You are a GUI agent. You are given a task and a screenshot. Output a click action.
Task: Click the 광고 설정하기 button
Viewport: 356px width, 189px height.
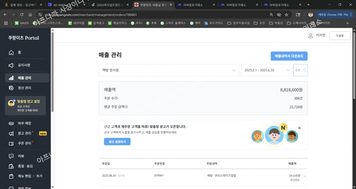click(117, 142)
